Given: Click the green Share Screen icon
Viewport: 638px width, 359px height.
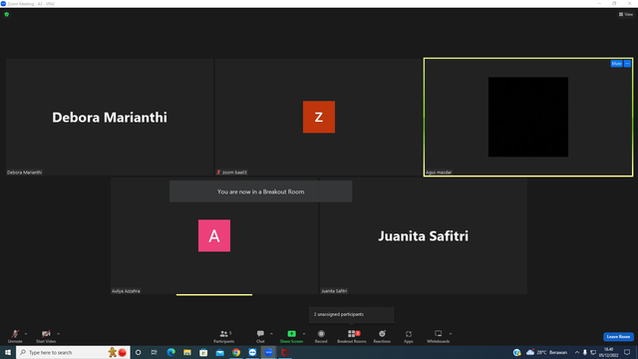Looking at the screenshot, I should [291, 334].
